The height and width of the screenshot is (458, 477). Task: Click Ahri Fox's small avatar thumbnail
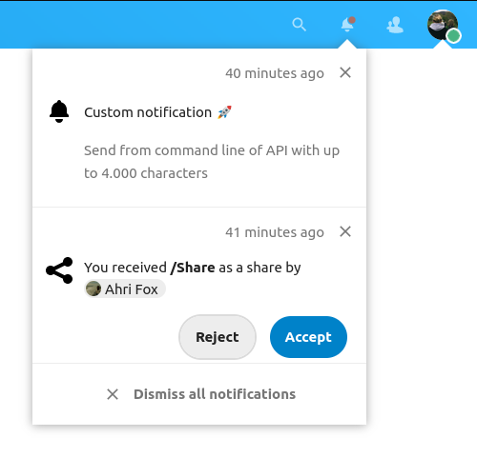point(93,289)
